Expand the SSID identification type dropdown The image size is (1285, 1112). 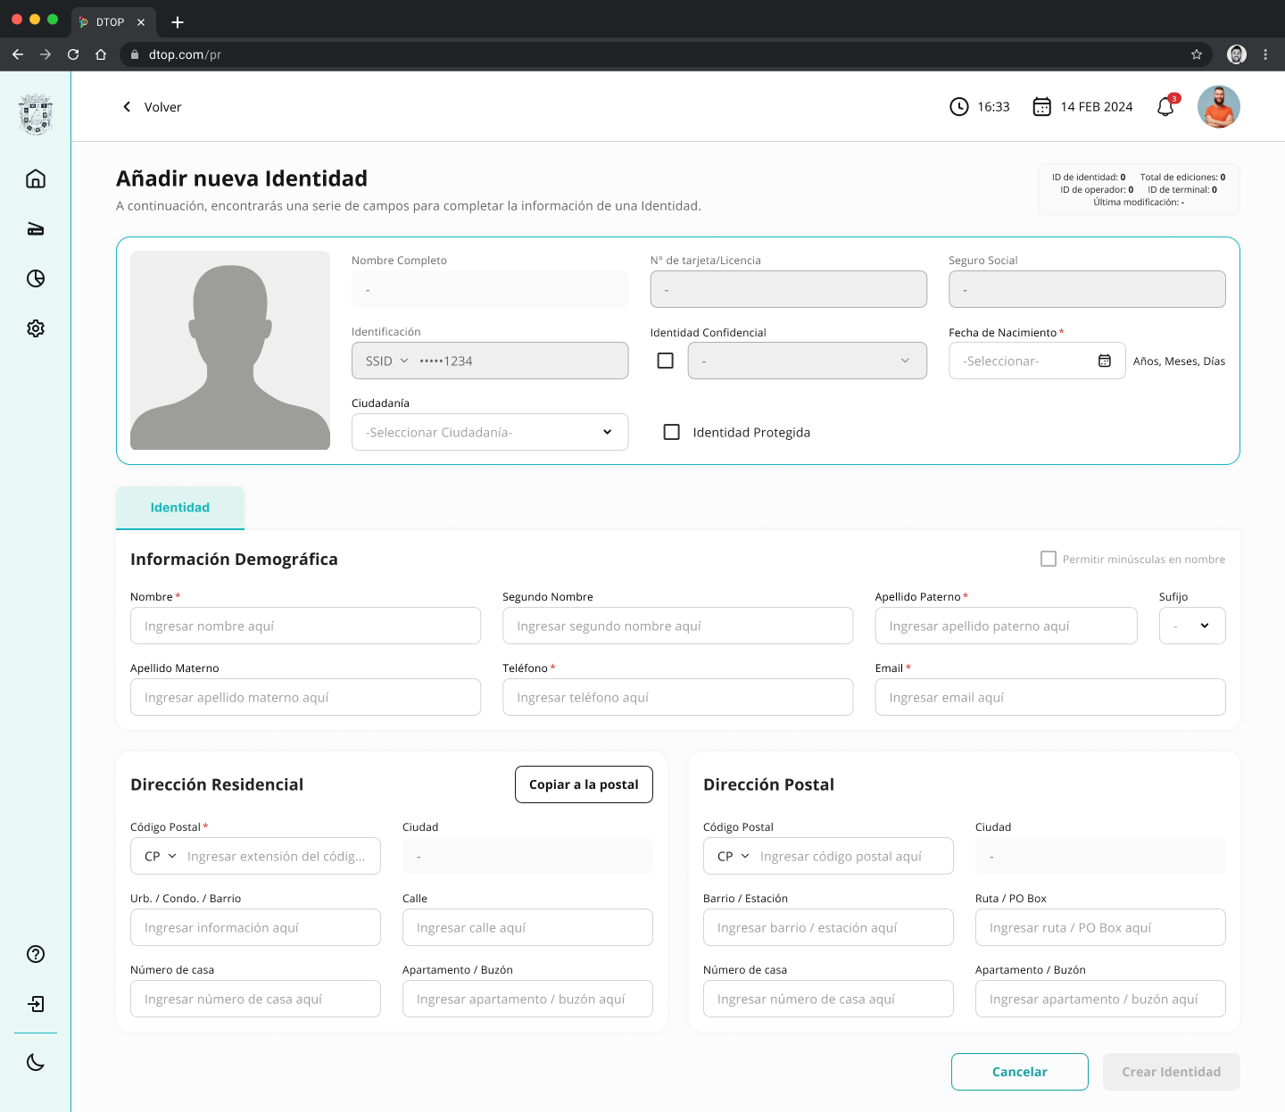pyautogui.click(x=386, y=361)
